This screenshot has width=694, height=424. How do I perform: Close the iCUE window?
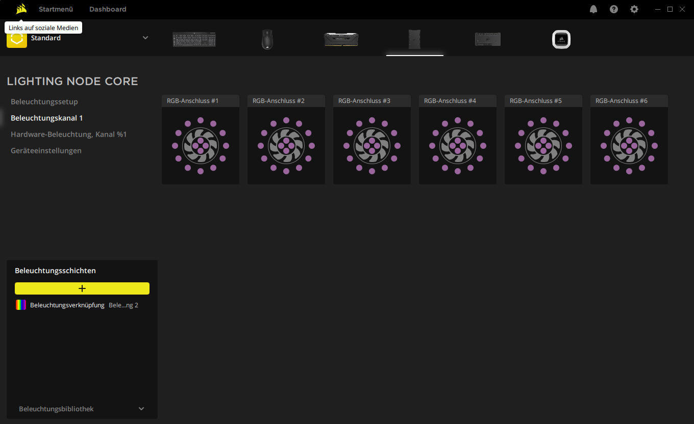682,9
